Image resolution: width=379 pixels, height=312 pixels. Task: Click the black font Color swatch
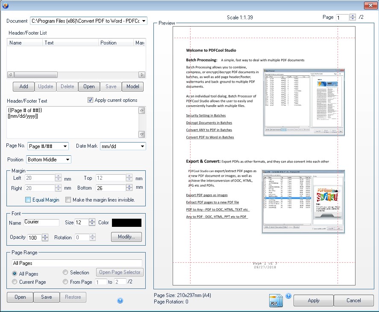coord(126,223)
